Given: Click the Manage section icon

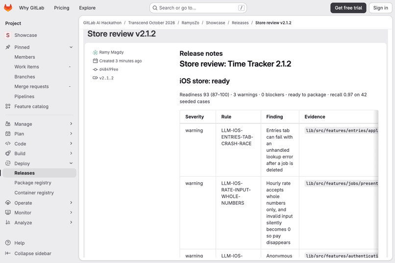Looking at the screenshot, I should [8, 124].
